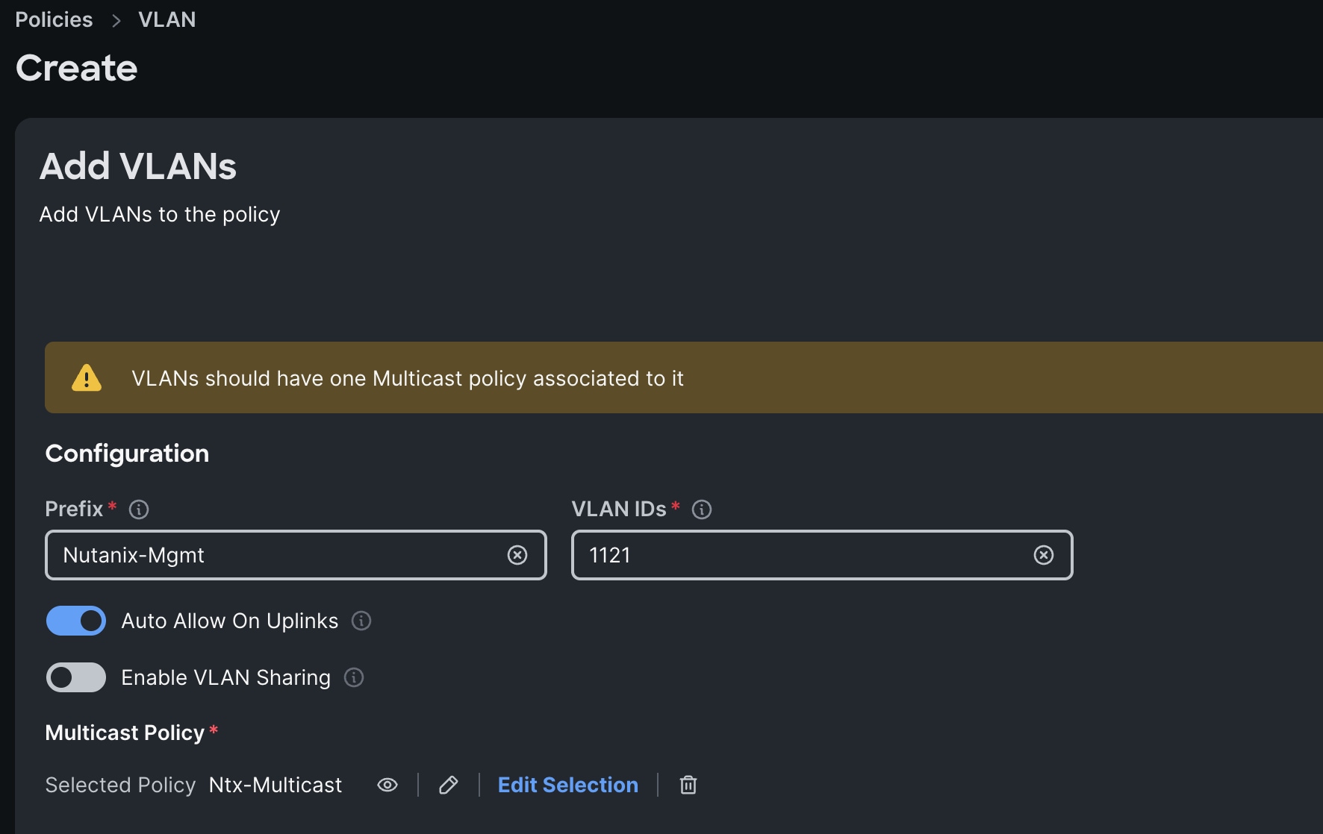Click the warning triangle icon in the banner

coord(87,377)
